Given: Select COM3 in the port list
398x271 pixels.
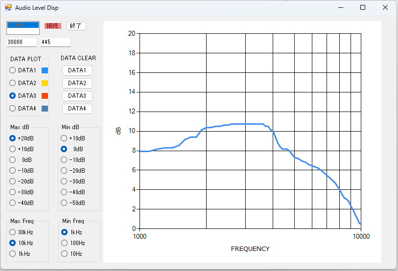Looking at the screenshot, I should click(23, 25).
